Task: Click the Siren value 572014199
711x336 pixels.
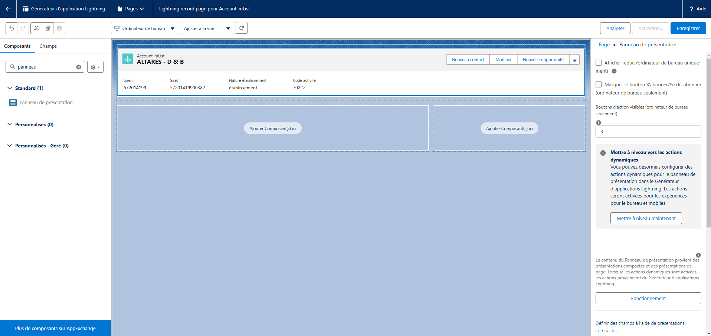Action: pos(135,88)
